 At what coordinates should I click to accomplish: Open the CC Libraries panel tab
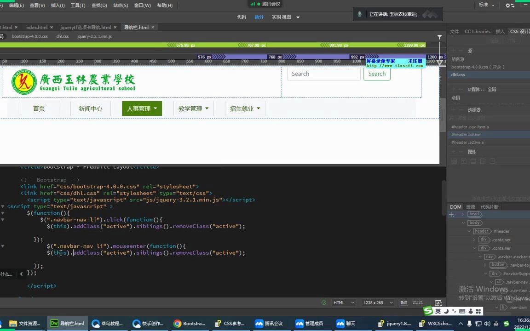pyautogui.click(x=477, y=31)
